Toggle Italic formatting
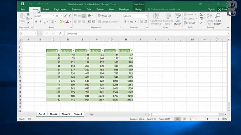241x135 pixels. tap(40, 22)
